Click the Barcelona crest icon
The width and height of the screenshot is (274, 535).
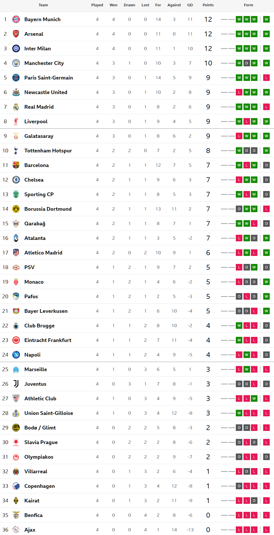pos(16,165)
